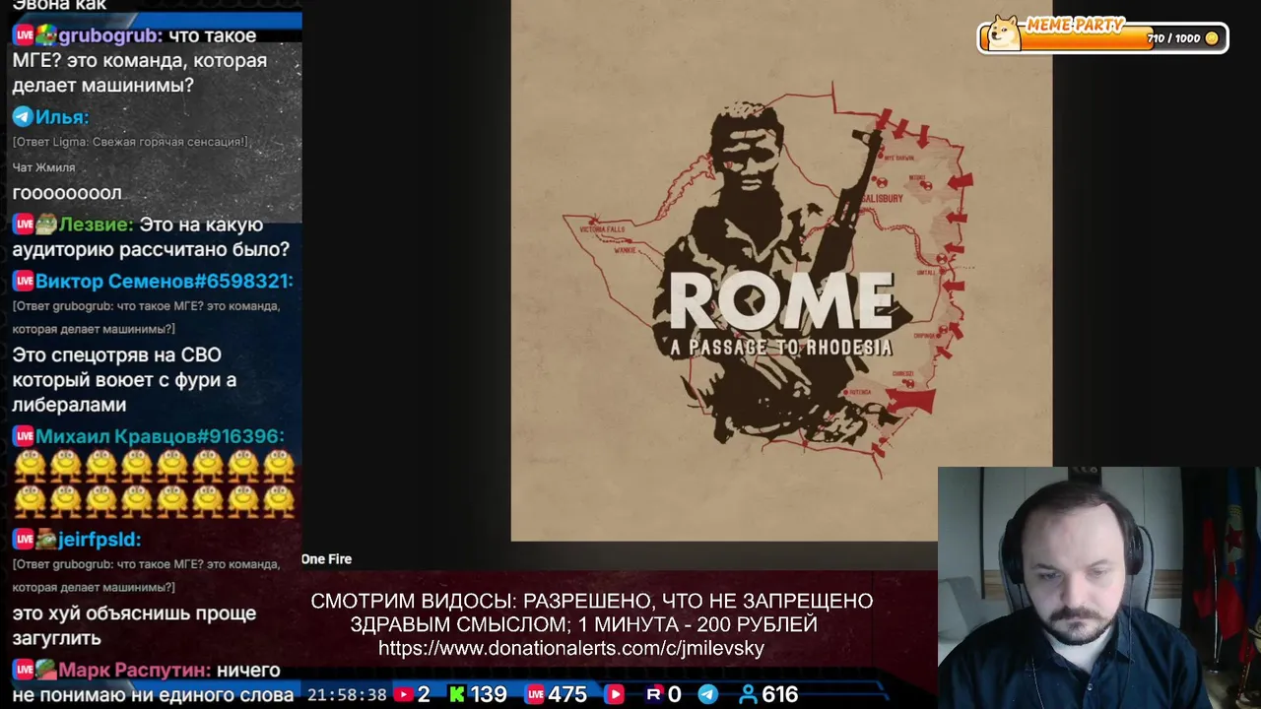The image size is (1261, 709).
Task: Click the Meme Party 710 / 1000 progress bar
Action: pos(1102,38)
